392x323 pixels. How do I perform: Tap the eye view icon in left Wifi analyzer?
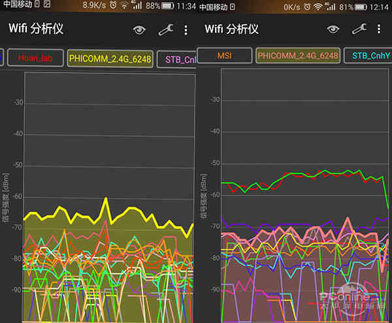[139, 30]
